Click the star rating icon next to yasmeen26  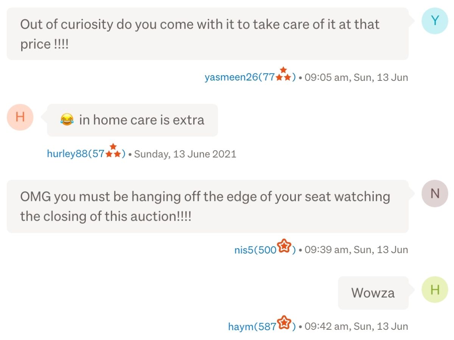[x=283, y=74]
